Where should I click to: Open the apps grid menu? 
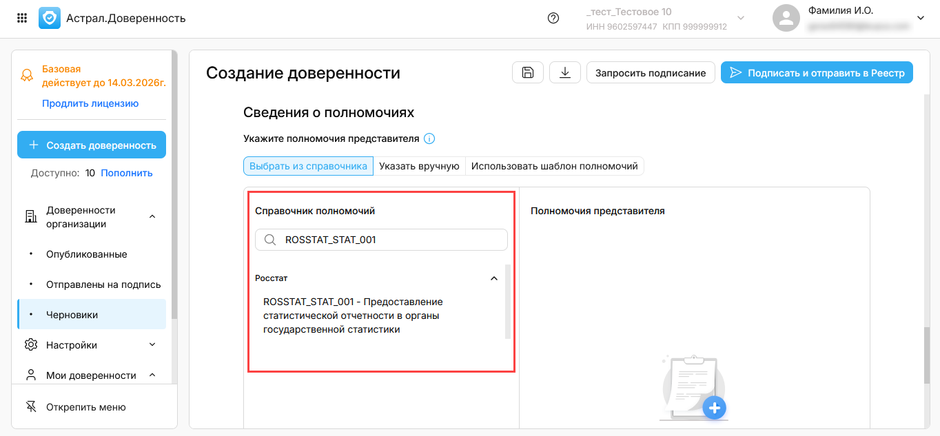point(22,18)
